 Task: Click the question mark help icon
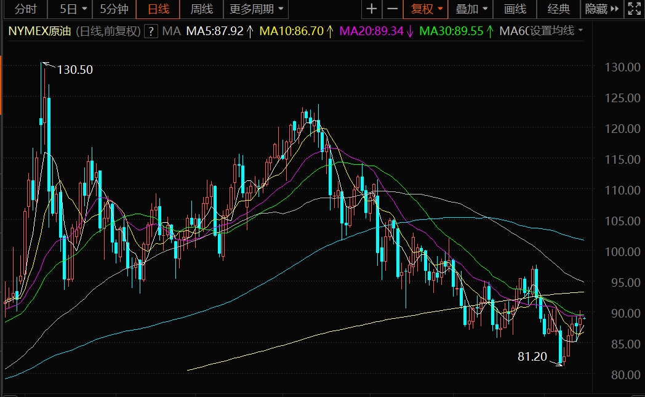(151, 31)
